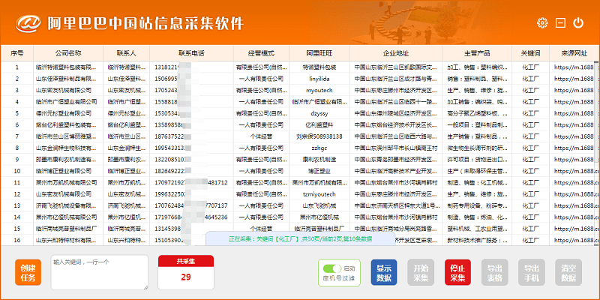Screen dimensions: 600x300
Task: Open the settings gear icon
Action: [x=542, y=23]
